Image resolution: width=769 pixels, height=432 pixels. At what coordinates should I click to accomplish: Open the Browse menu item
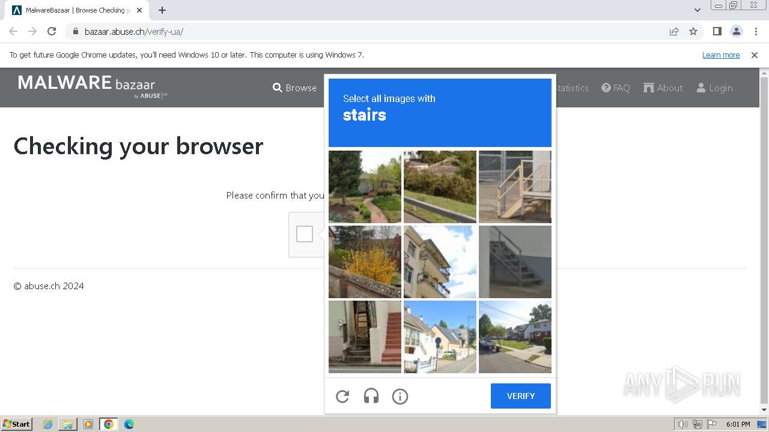(x=294, y=88)
